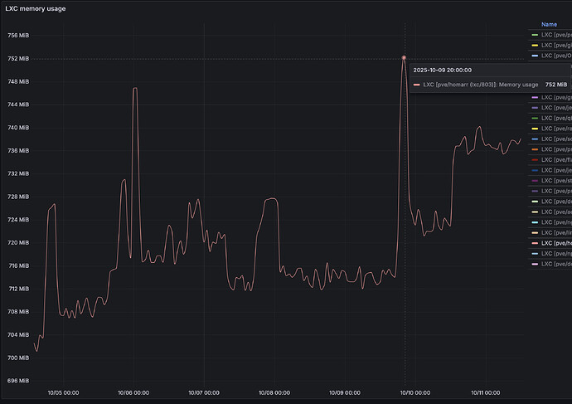
Task: Click the y-axis label 728 MiB
Action: point(18,197)
